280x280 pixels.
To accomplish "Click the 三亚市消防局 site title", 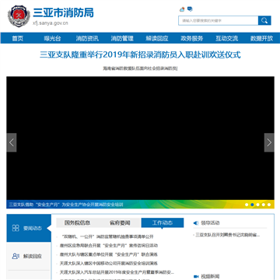I will 64,12.
